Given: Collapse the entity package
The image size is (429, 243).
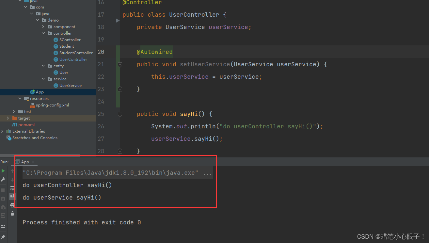Looking at the screenshot, I should click(43, 66).
